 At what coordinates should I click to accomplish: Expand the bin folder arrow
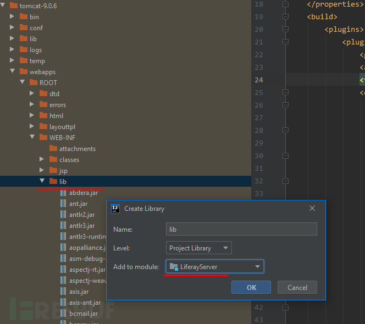click(x=12, y=16)
